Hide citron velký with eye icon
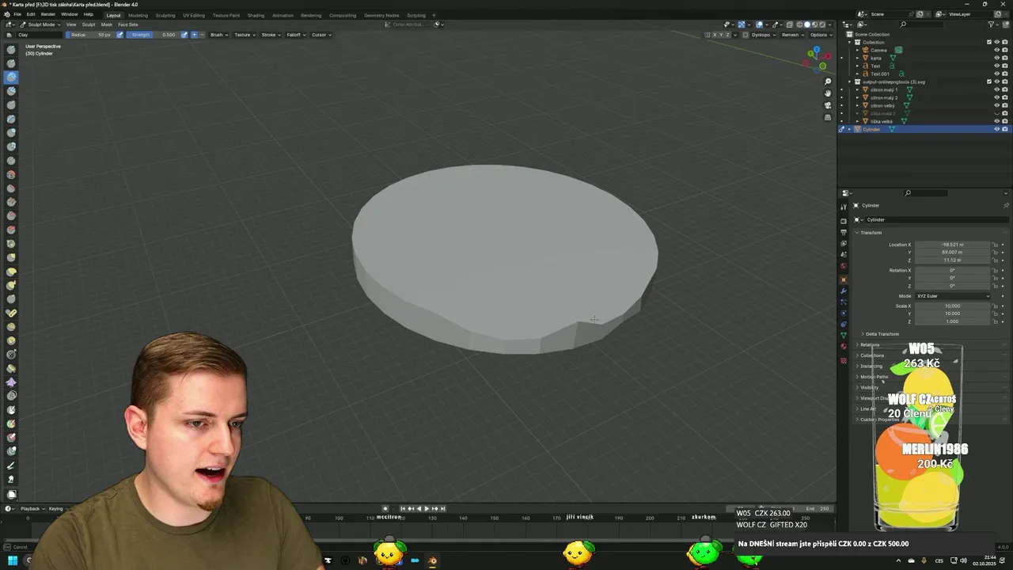Viewport: 1013px width, 570px height. 996,105
